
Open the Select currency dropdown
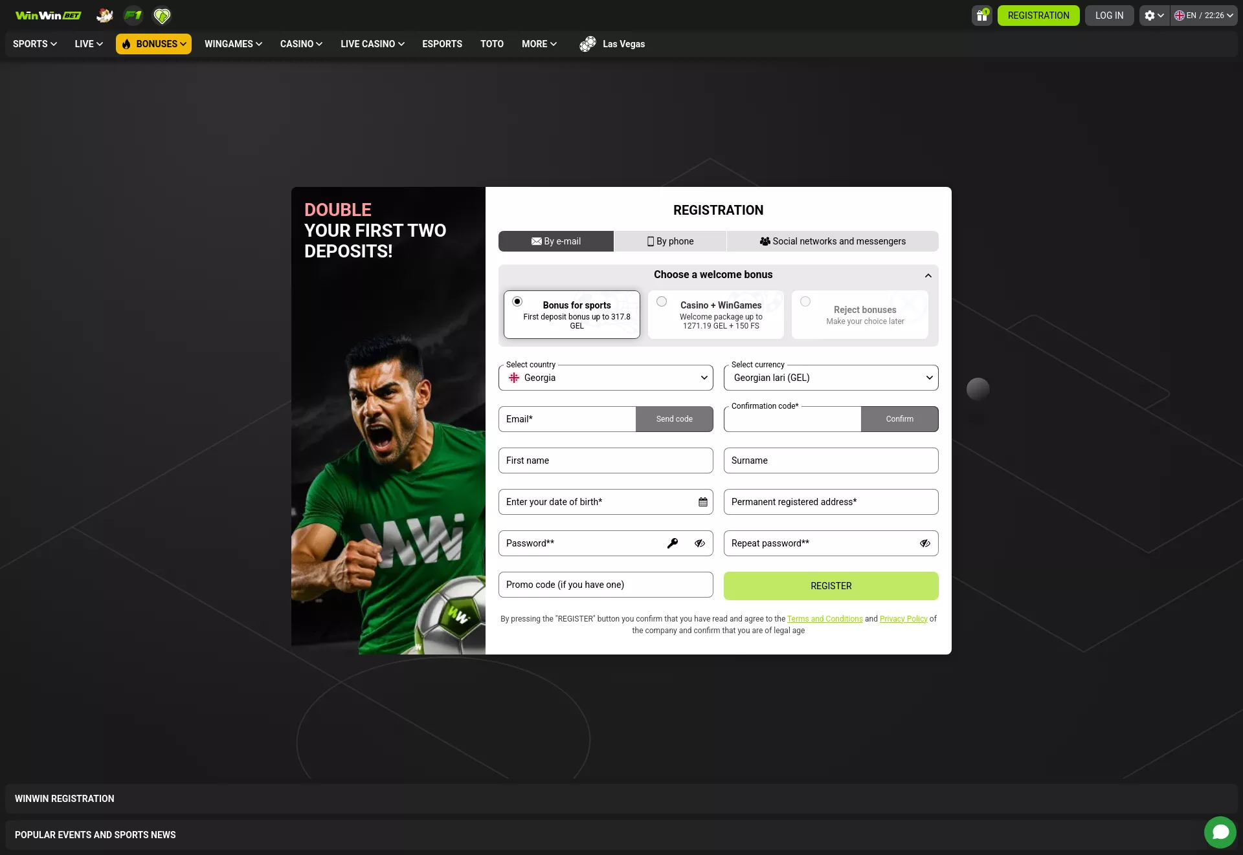tap(831, 378)
